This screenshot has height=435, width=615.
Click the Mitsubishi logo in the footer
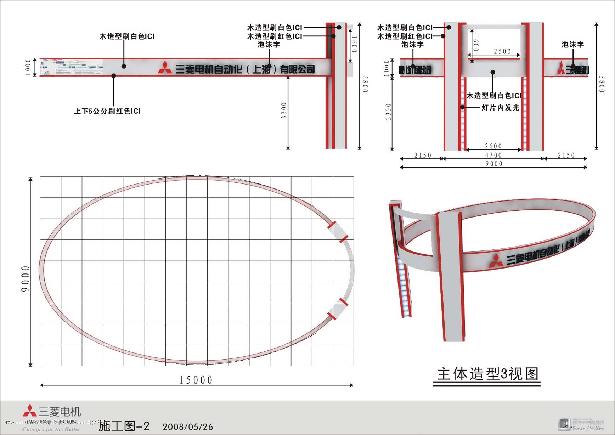[30, 411]
